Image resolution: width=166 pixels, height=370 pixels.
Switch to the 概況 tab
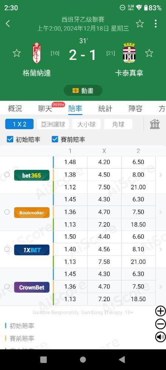tap(15, 109)
